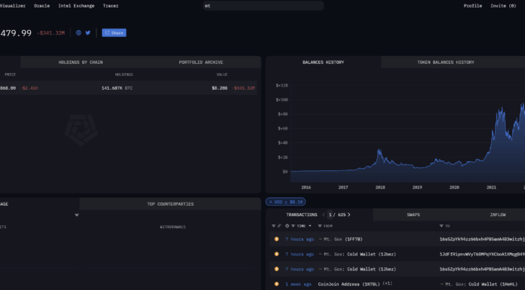The image size is (525, 290).
Task: Switch to the Holdings By Chain tab
Action: (x=81, y=63)
